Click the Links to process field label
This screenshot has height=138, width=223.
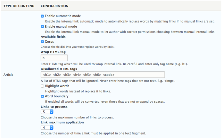pos(54,107)
